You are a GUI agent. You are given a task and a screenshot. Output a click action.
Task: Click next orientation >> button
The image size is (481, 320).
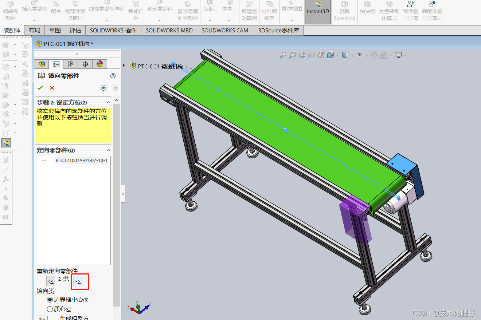coord(78,281)
